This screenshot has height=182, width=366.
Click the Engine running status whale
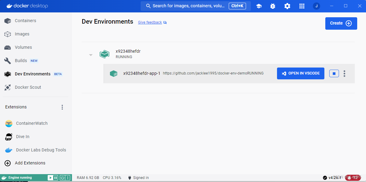4,178
